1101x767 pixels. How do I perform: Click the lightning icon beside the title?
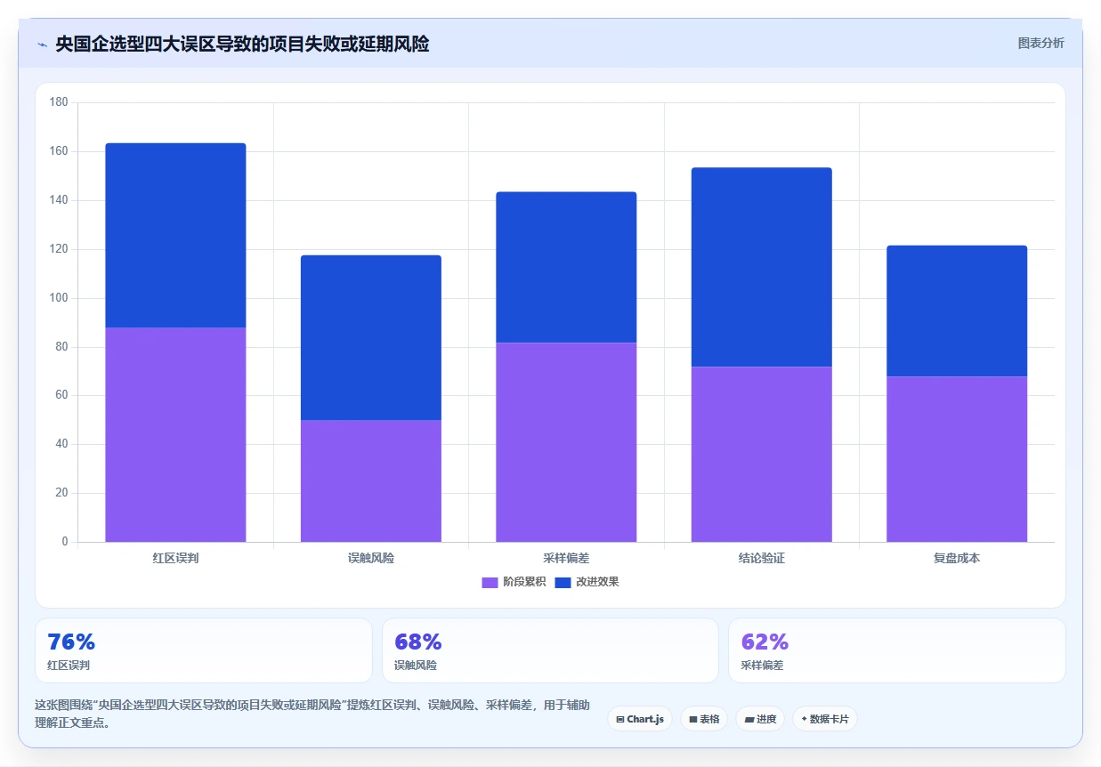pyautogui.click(x=42, y=44)
